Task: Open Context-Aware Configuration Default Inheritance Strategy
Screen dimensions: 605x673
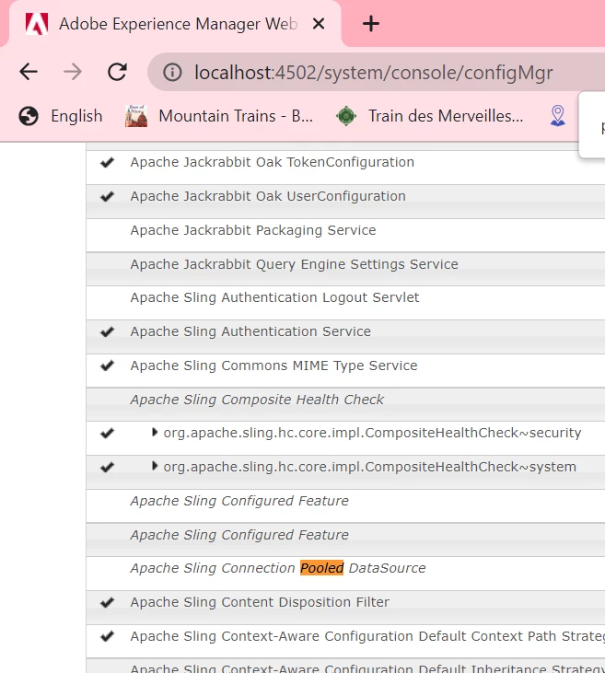Action: point(367,668)
